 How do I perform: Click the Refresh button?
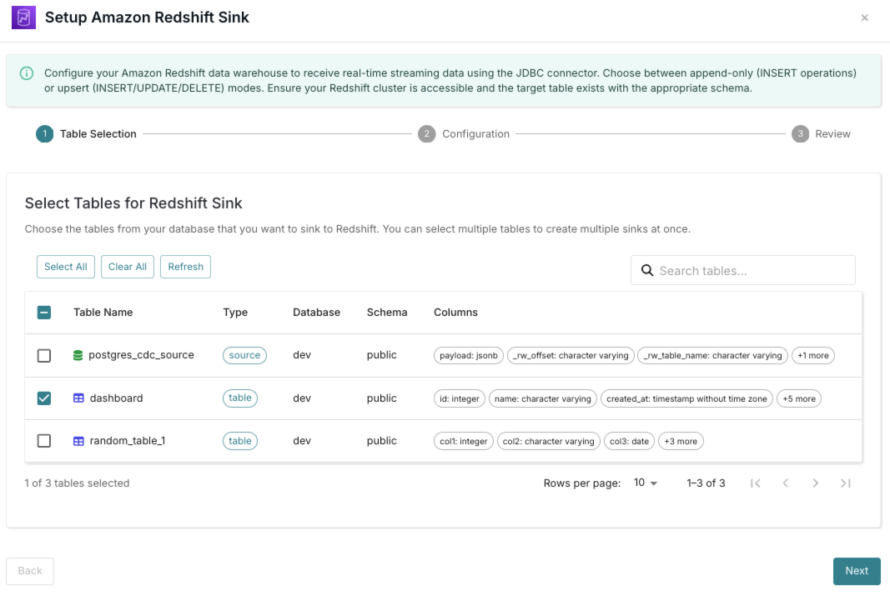tap(186, 267)
